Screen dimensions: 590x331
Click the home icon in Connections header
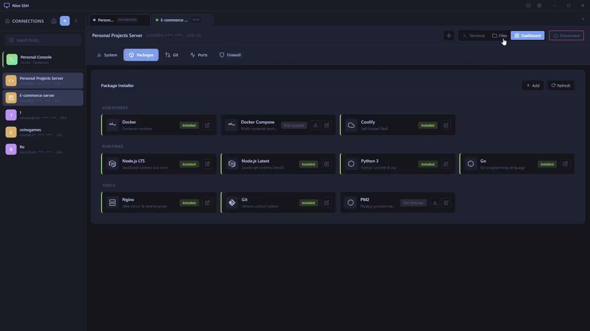point(54,21)
